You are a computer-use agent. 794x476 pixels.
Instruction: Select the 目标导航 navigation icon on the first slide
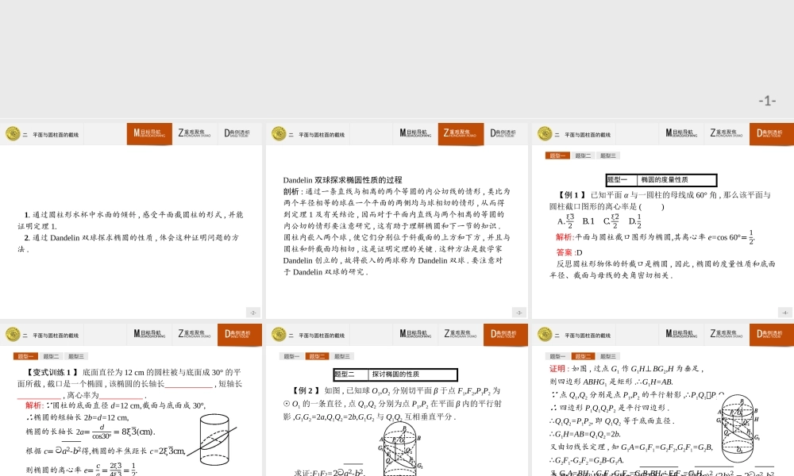(149, 133)
